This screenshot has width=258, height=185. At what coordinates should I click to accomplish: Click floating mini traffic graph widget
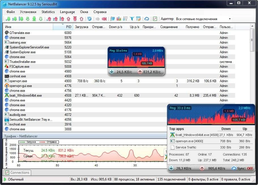[x=136, y=61]
